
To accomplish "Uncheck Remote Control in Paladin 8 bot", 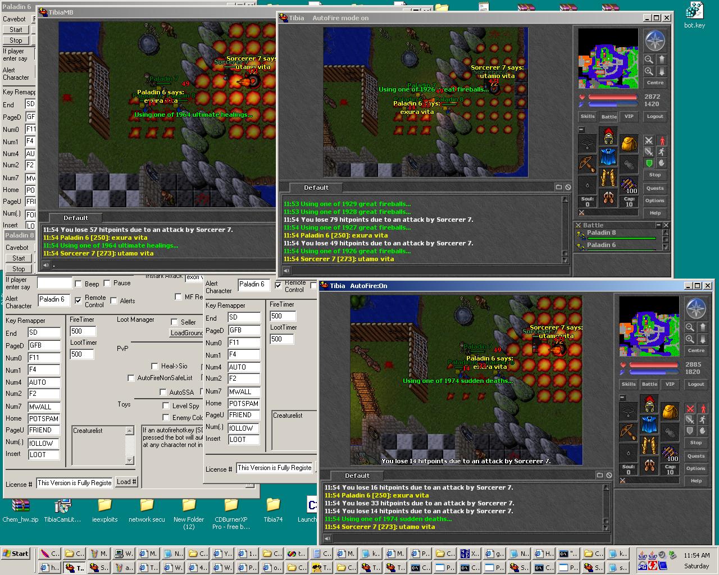I will [78, 300].
